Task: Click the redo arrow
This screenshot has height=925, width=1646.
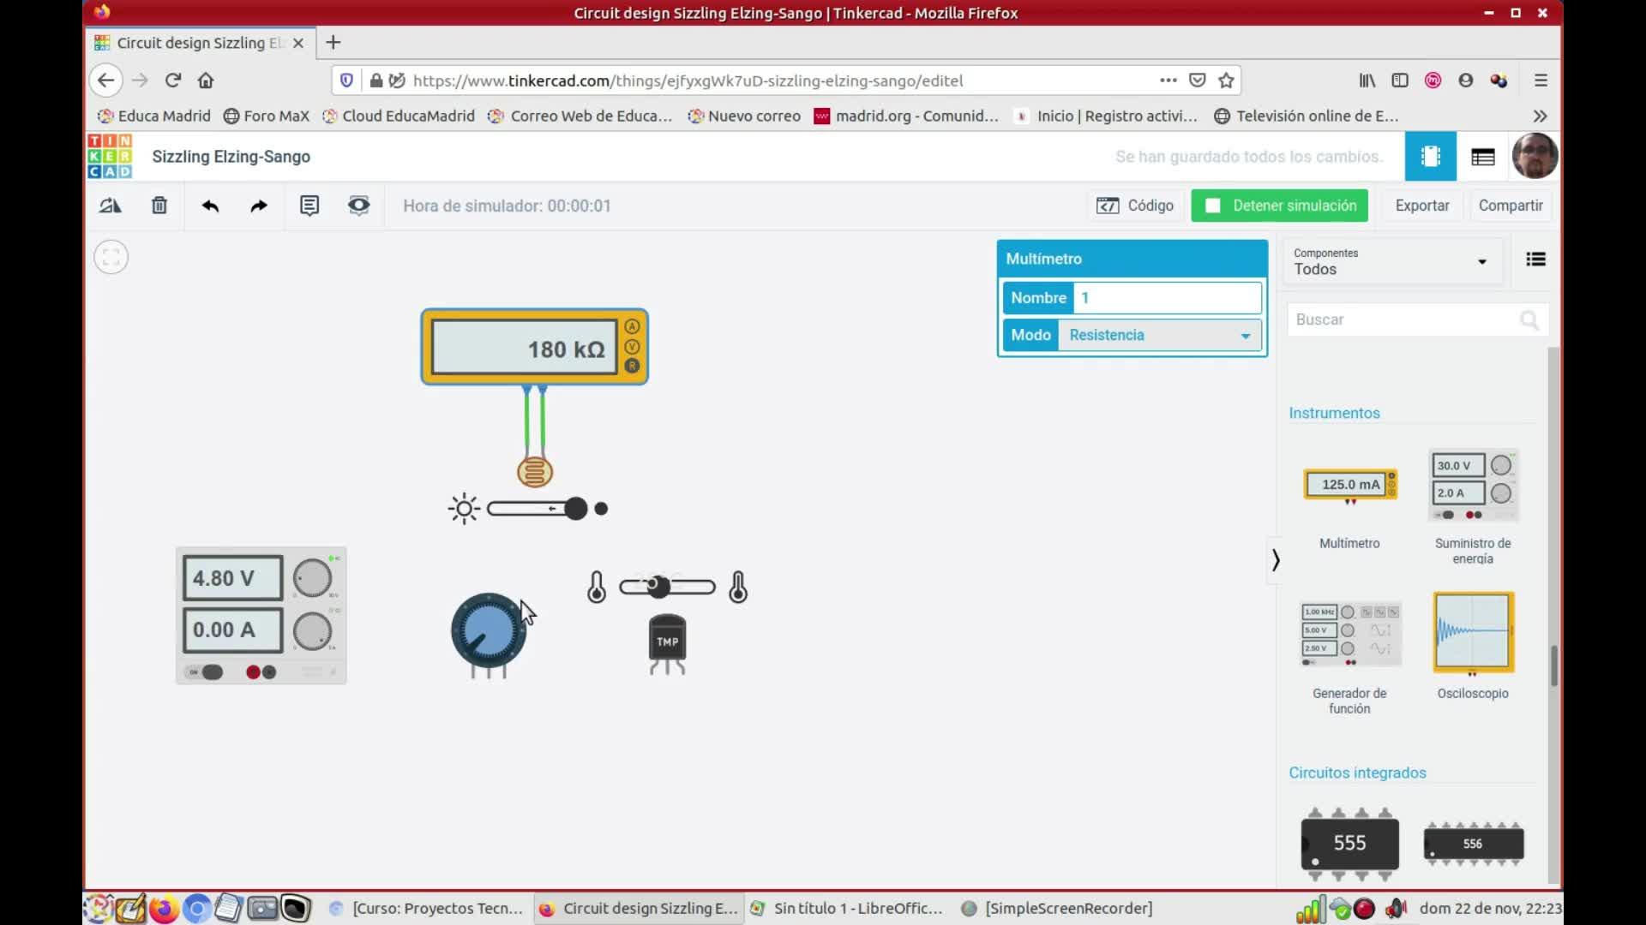Action: pyautogui.click(x=259, y=206)
